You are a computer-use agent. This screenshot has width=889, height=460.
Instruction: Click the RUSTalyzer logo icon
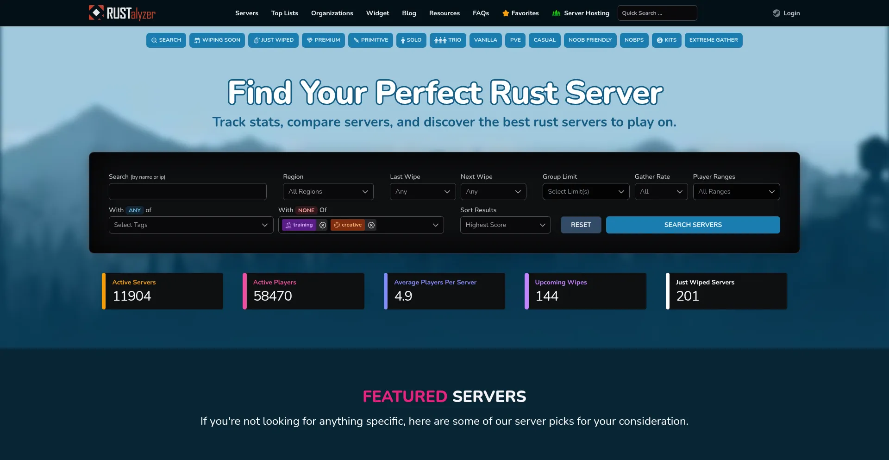(x=96, y=13)
